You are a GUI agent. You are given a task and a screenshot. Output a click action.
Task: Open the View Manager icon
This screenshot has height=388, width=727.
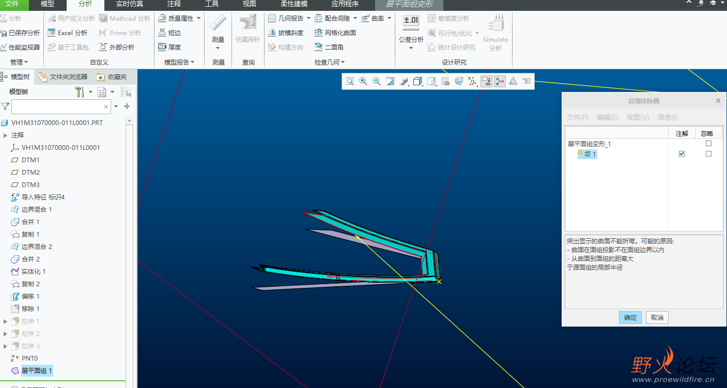(x=432, y=81)
